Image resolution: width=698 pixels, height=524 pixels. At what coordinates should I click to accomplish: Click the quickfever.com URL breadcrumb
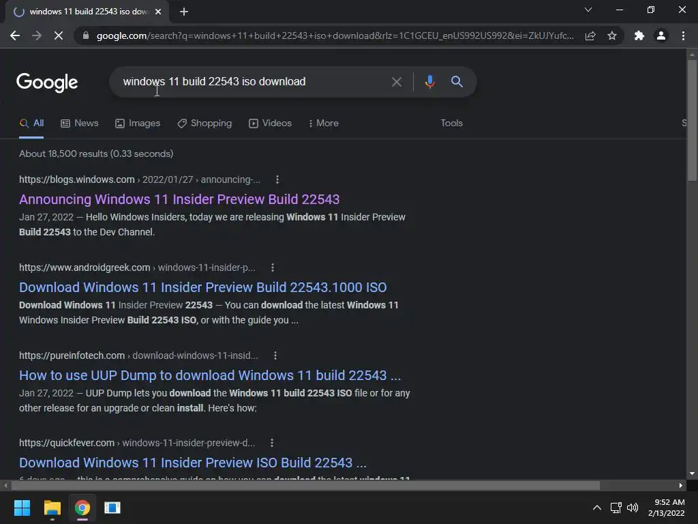click(x=137, y=443)
